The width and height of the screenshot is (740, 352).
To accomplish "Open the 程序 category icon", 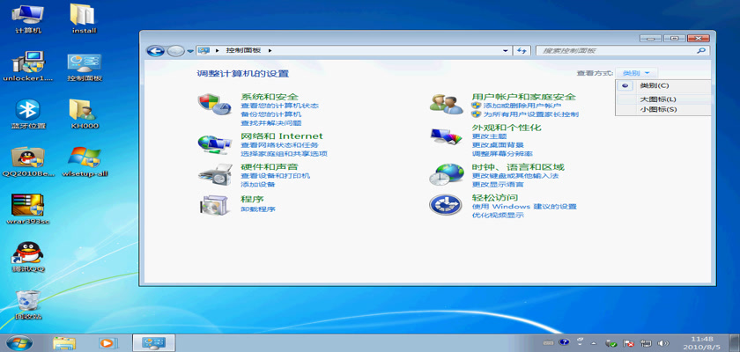I will [212, 204].
